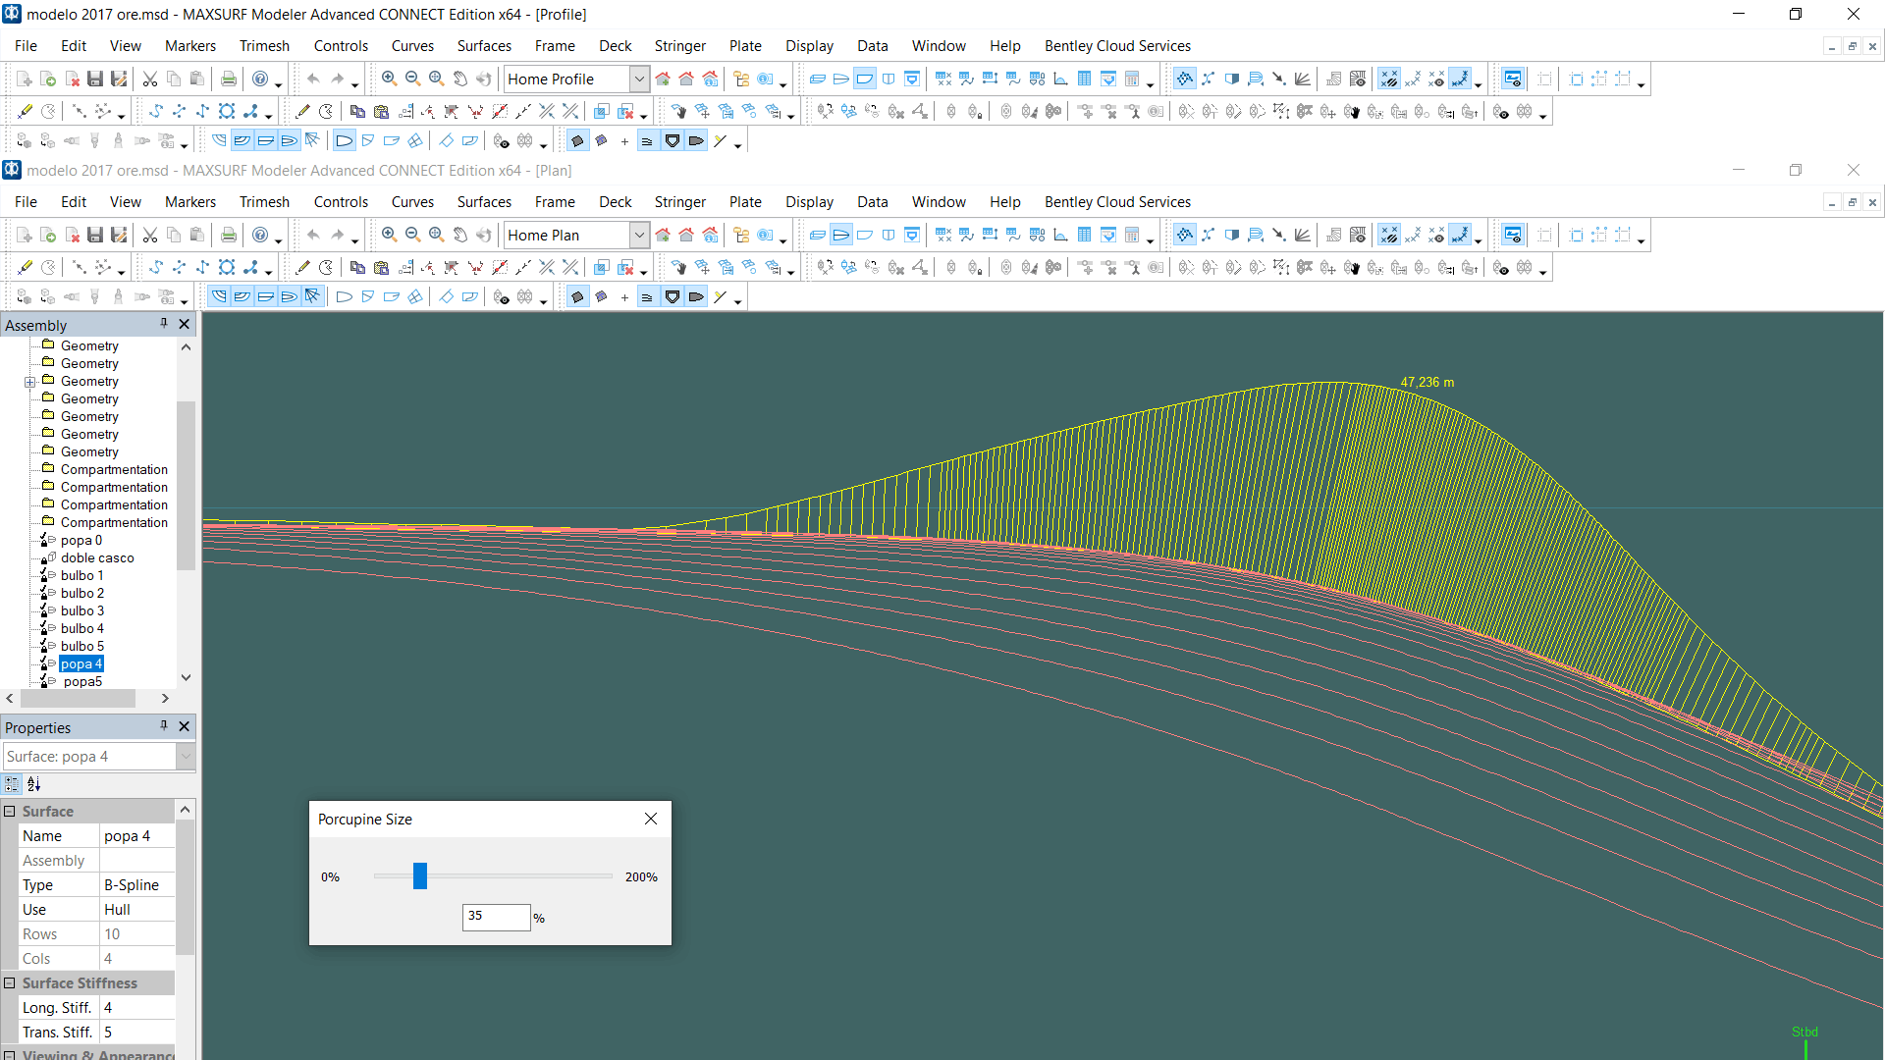Click Cut scissors icon in Plan window toolbar
Viewport: 1885px width, 1060px height.
click(x=150, y=236)
